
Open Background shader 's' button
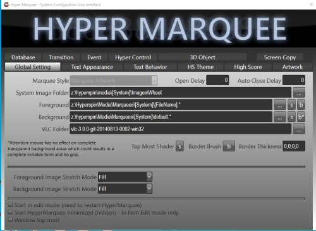pyautogui.click(x=291, y=117)
